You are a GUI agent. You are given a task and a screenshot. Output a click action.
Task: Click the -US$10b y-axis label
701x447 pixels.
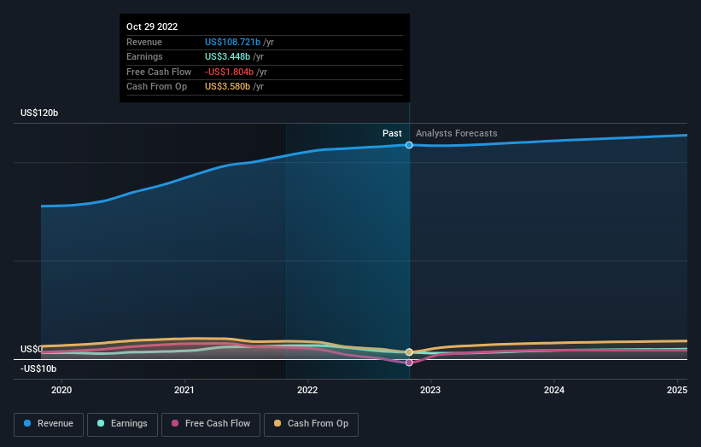pos(38,369)
